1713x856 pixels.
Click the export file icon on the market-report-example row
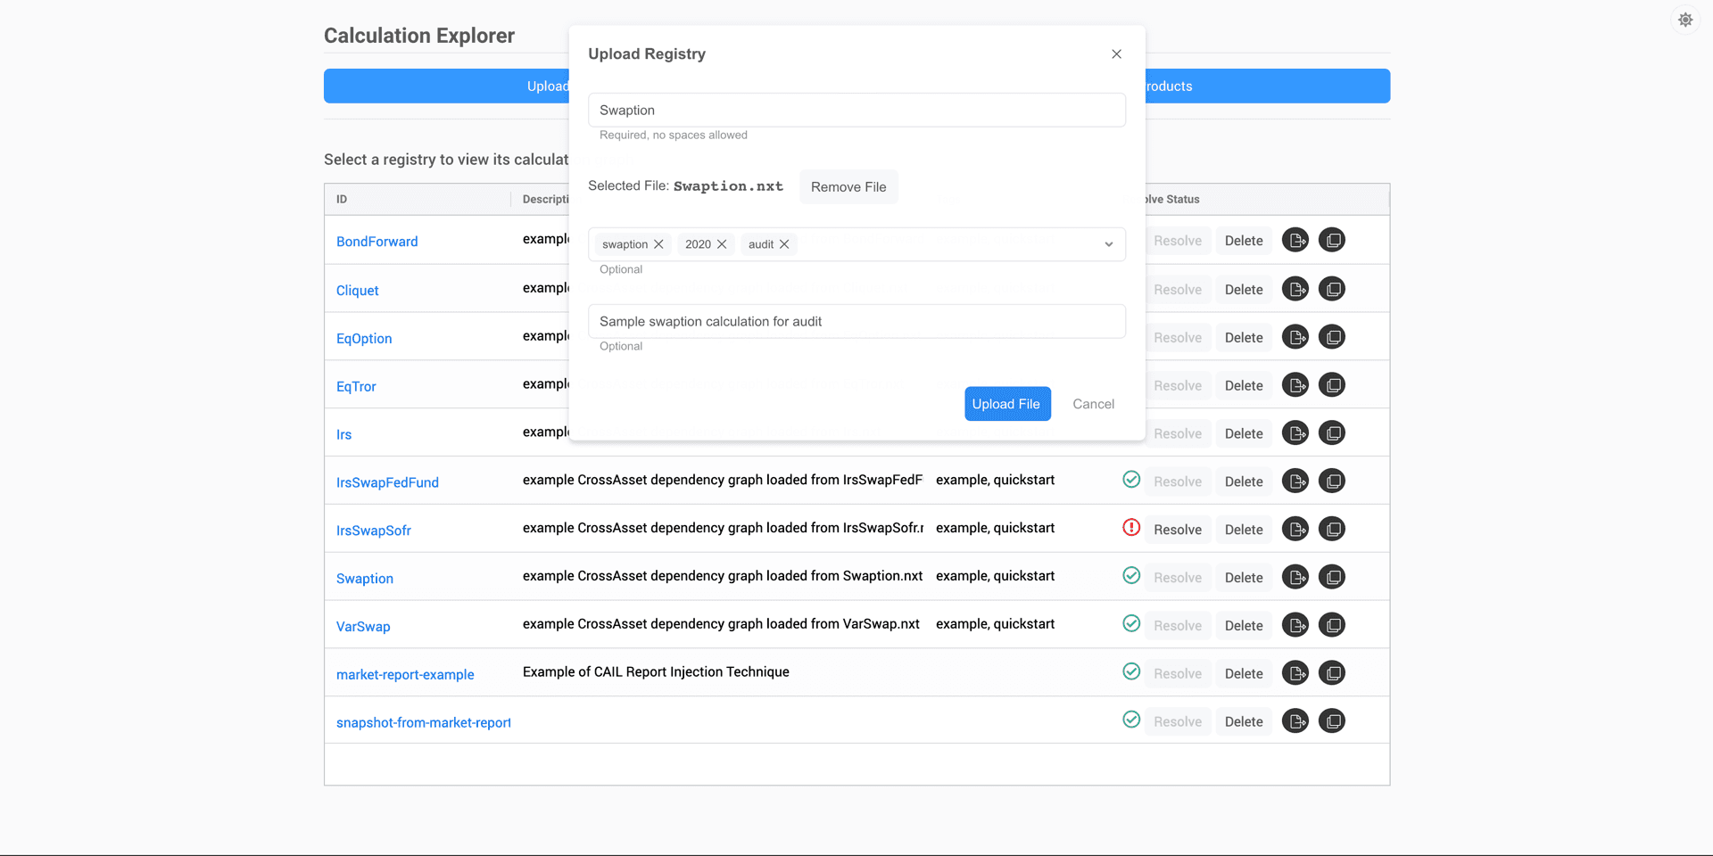tap(1295, 672)
